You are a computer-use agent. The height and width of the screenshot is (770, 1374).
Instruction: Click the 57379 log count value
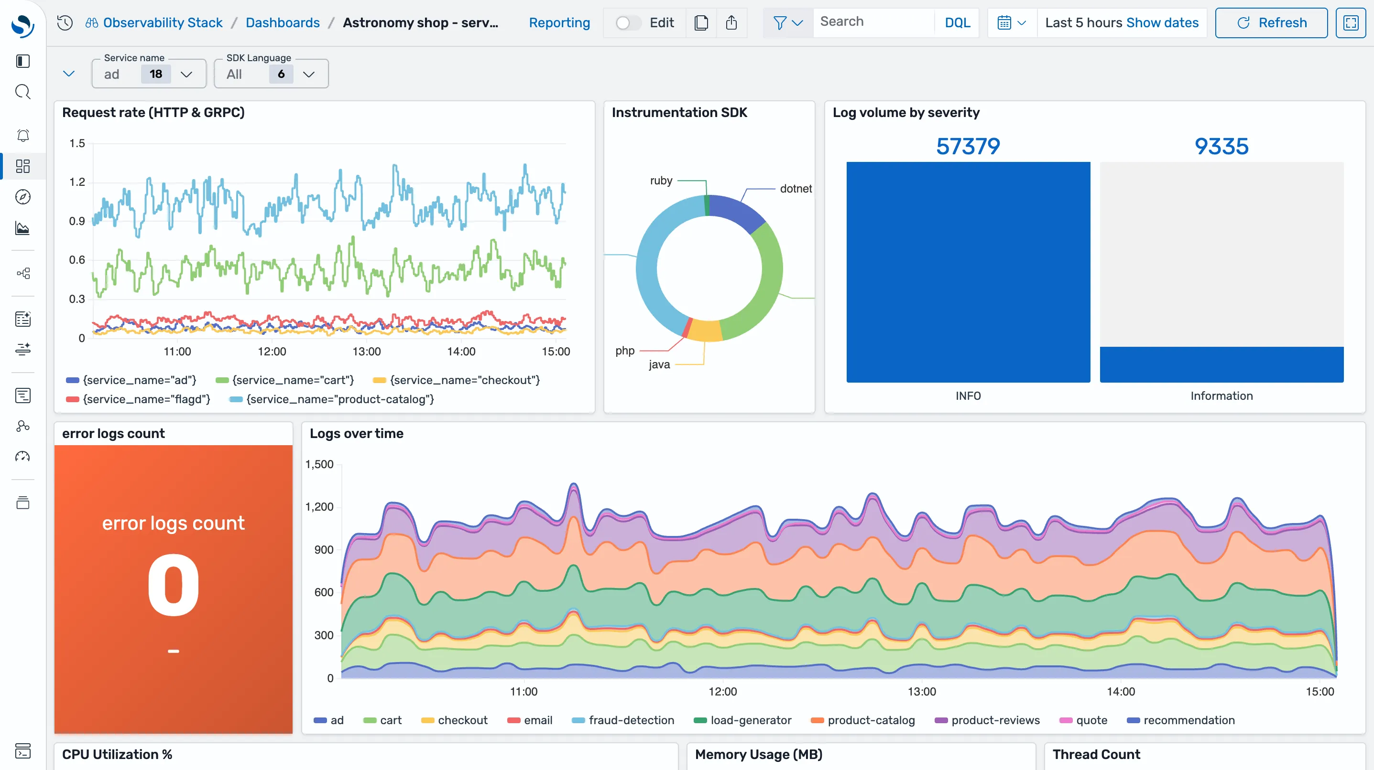(x=968, y=146)
